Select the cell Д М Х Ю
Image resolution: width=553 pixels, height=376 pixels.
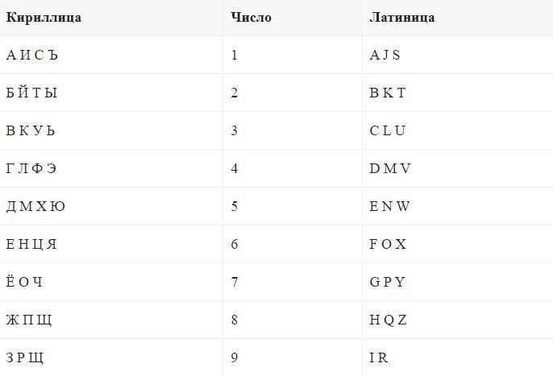[111, 206]
